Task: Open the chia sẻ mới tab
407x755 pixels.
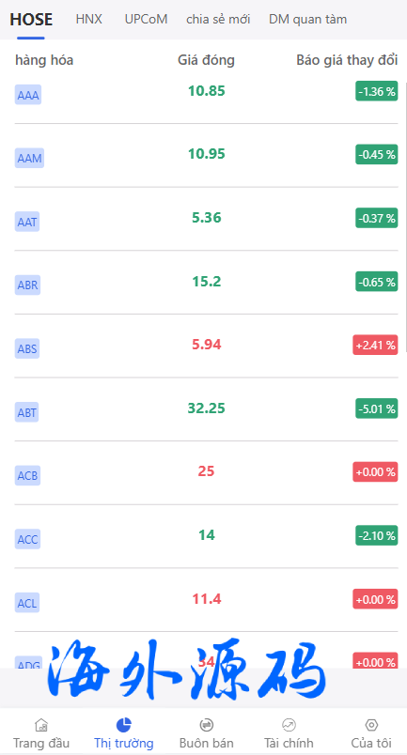Action: click(218, 20)
